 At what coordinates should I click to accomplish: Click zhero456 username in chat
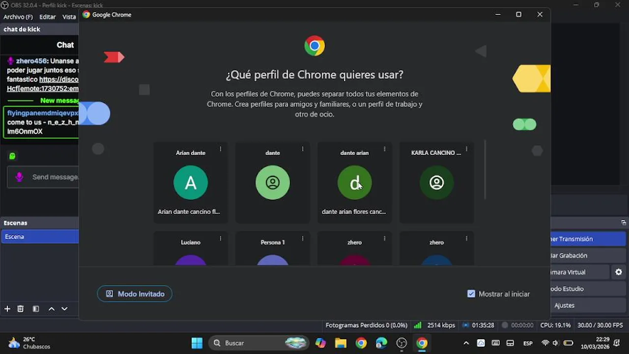tap(31, 61)
